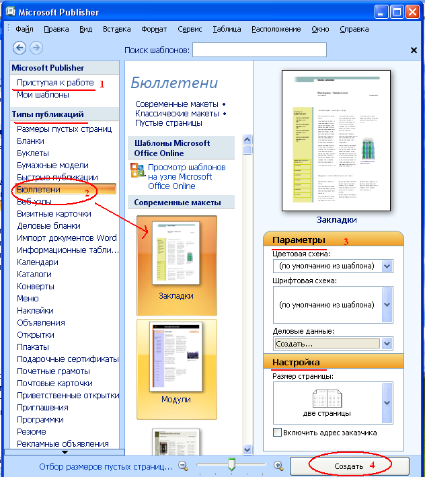Viewport: 425px width, 477px height.
Task: Open the Файл menu
Action: pyautogui.click(x=24, y=29)
